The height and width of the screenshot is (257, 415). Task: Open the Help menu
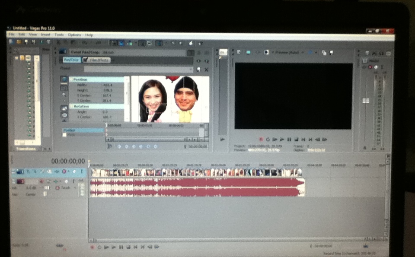89,35
